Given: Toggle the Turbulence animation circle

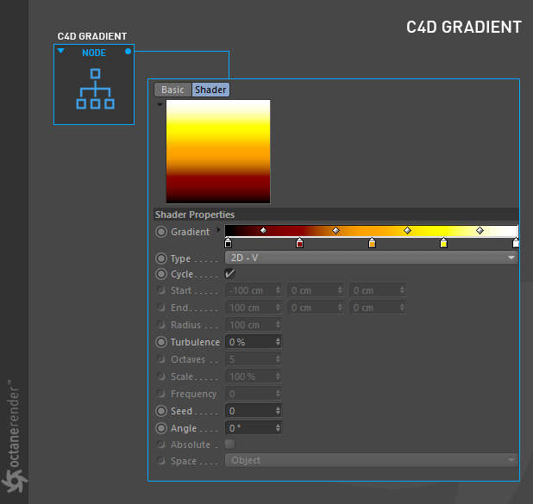Looking at the screenshot, I should 161,342.
